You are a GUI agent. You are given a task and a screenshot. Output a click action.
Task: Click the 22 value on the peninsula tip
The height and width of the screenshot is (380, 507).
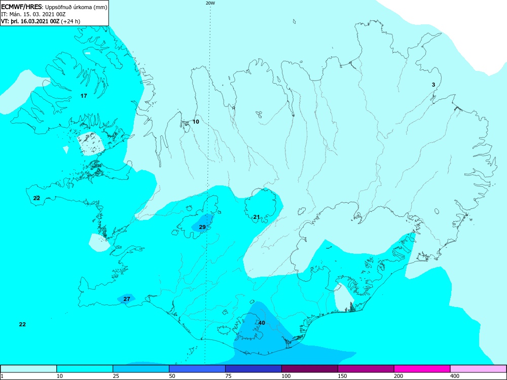click(x=37, y=198)
